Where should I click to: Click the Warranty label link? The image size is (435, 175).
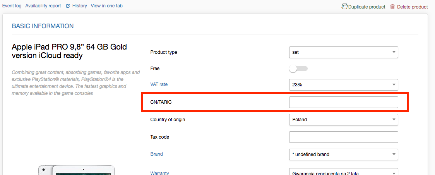(159, 173)
